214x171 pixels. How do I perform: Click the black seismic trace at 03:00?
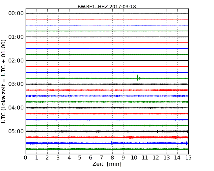[x=107, y=84]
